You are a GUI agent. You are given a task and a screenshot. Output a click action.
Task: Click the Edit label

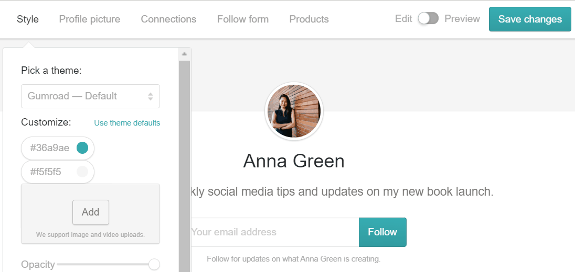[x=404, y=19]
